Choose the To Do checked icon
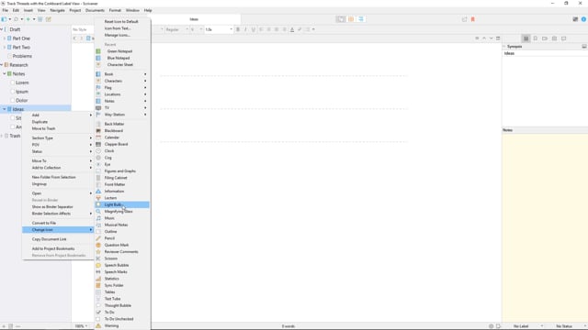This screenshot has height=330, width=588. click(x=122, y=313)
